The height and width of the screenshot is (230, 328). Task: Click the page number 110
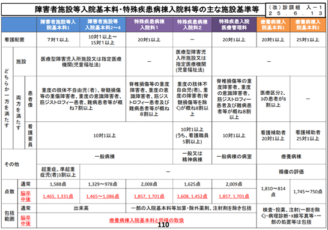point(163,225)
